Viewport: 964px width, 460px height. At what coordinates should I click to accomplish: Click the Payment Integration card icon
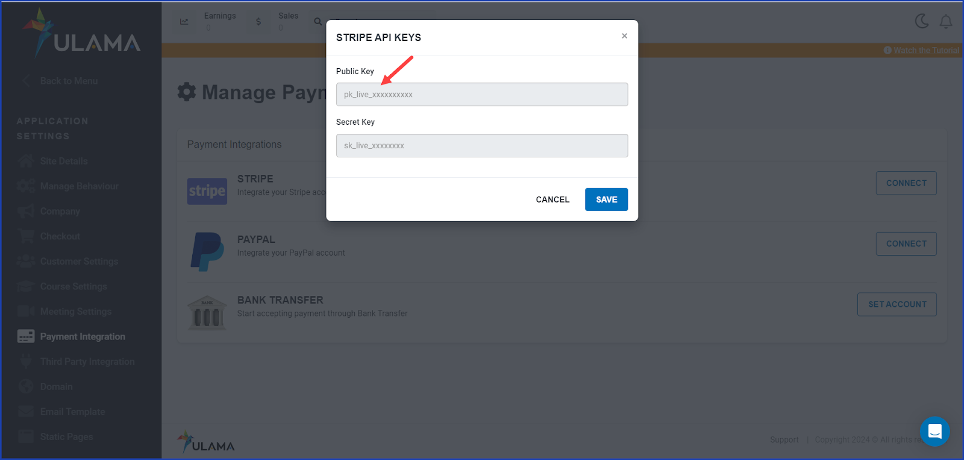pos(26,336)
